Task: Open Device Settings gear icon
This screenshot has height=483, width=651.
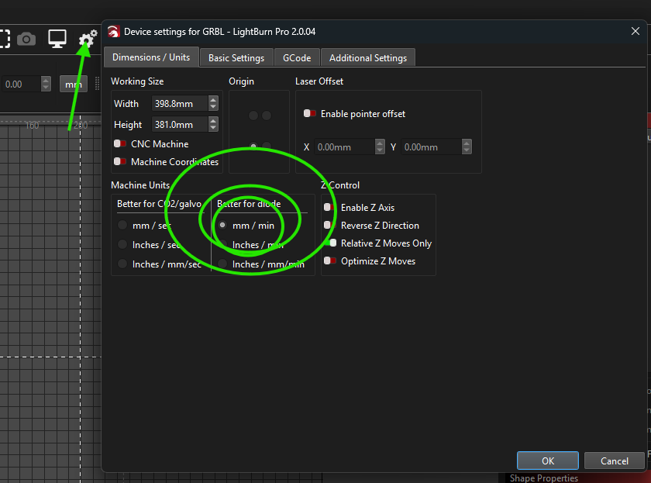Action: tap(88, 39)
